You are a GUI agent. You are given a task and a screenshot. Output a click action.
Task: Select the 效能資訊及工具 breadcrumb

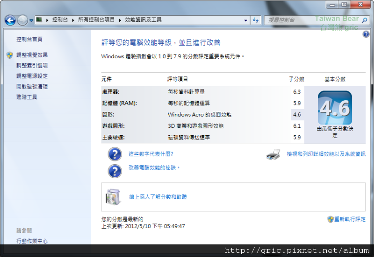click(x=143, y=20)
